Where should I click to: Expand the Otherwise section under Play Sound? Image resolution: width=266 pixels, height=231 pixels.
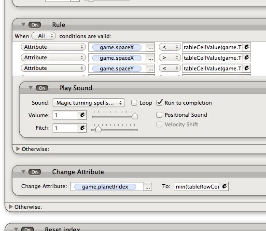pos(18,149)
